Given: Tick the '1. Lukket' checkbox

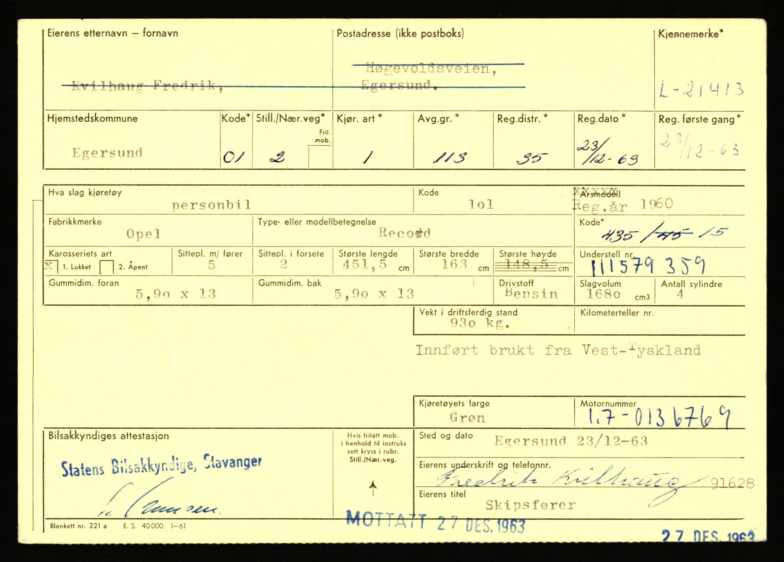Looking at the screenshot, I should click(51, 267).
